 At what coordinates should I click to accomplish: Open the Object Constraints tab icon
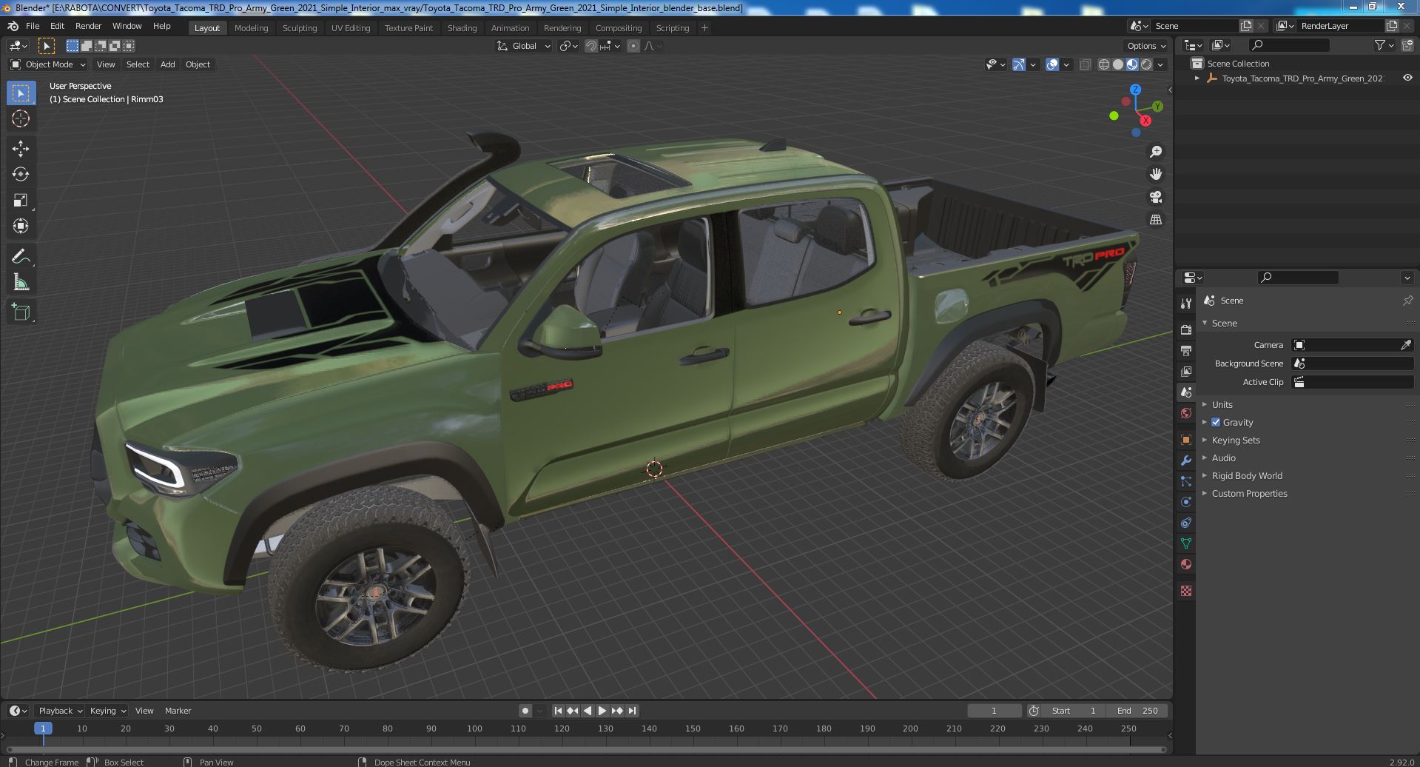[x=1186, y=523]
